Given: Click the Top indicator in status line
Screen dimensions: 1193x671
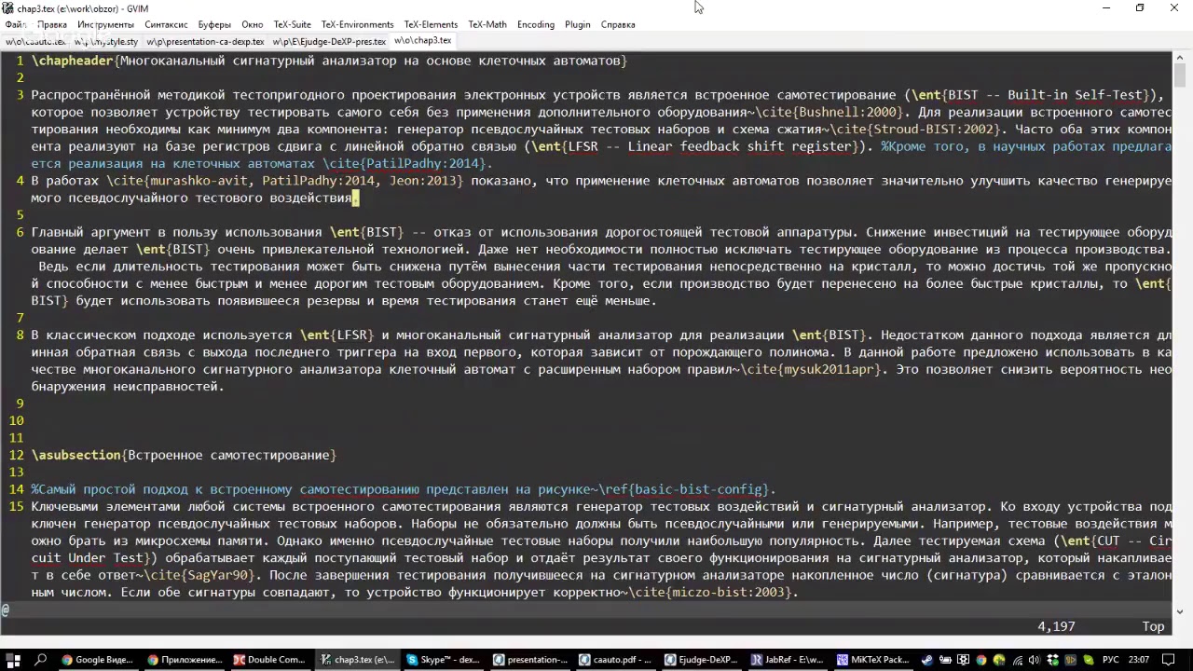Looking at the screenshot, I should [x=1153, y=626].
